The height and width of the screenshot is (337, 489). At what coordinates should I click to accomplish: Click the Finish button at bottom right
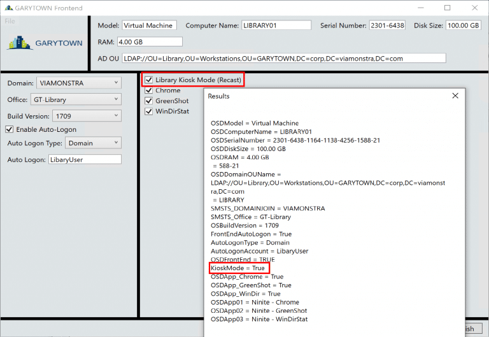pos(468,329)
